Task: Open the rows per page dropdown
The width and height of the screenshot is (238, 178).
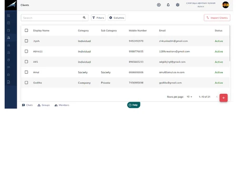Action: pos(189,97)
